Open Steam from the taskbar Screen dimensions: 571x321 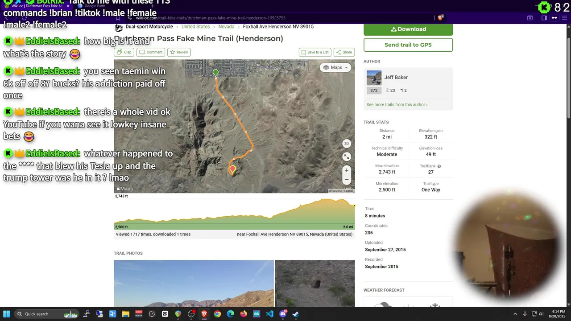[x=296, y=314]
